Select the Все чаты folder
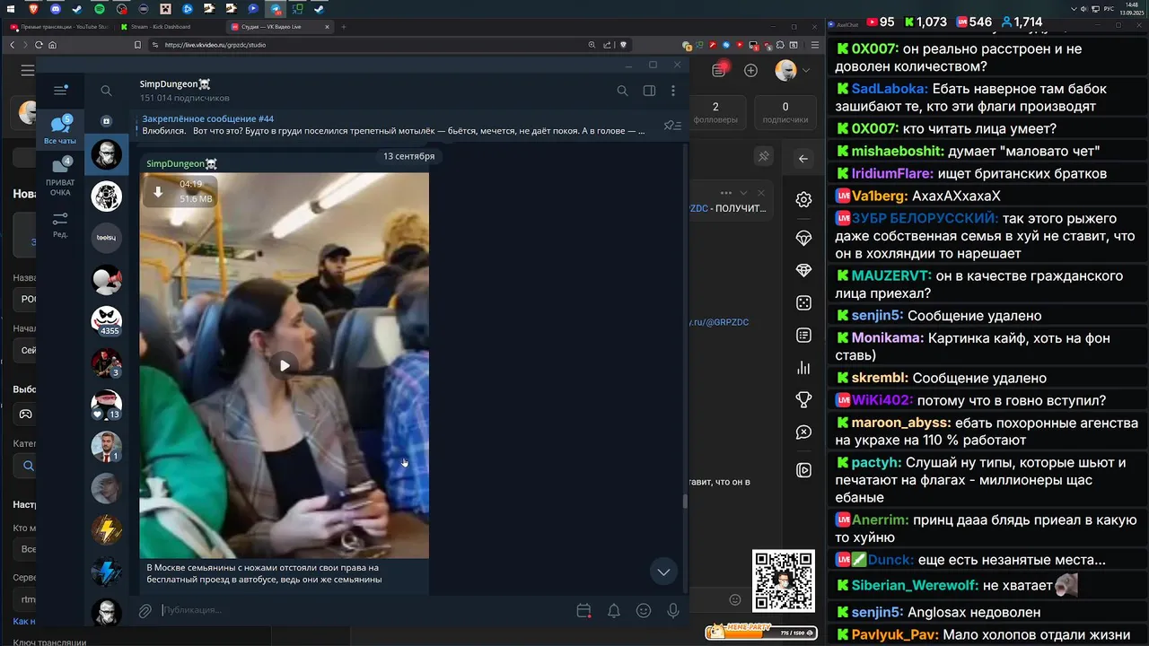This screenshot has height=646, width=1149. [60, 129]
